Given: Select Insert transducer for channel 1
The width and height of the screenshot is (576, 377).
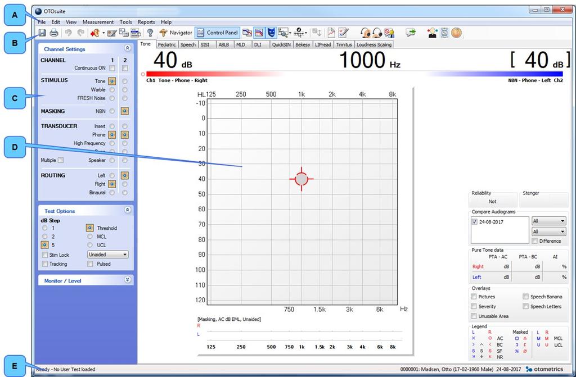Looking at the screenshot, I should (x=112, y=126).
